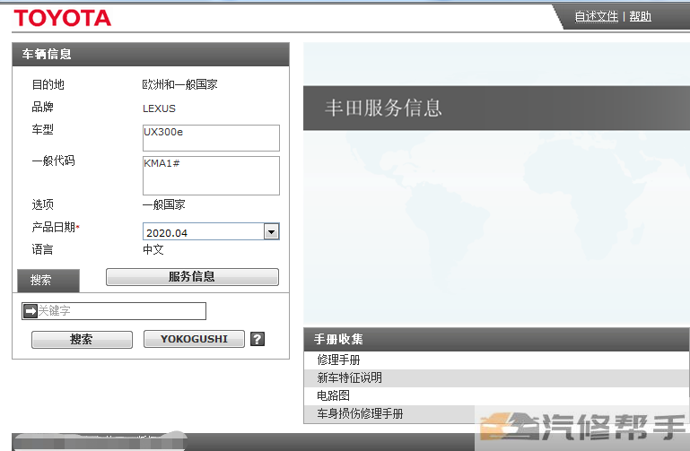The width and height of the screenshot is (690, 451).
Task: Click the arrow icon in keyword field
Action: [x=30, y=311]
